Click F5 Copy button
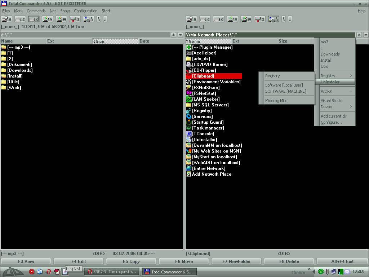Viewport: 369px width, 277px height. (131, 261)
